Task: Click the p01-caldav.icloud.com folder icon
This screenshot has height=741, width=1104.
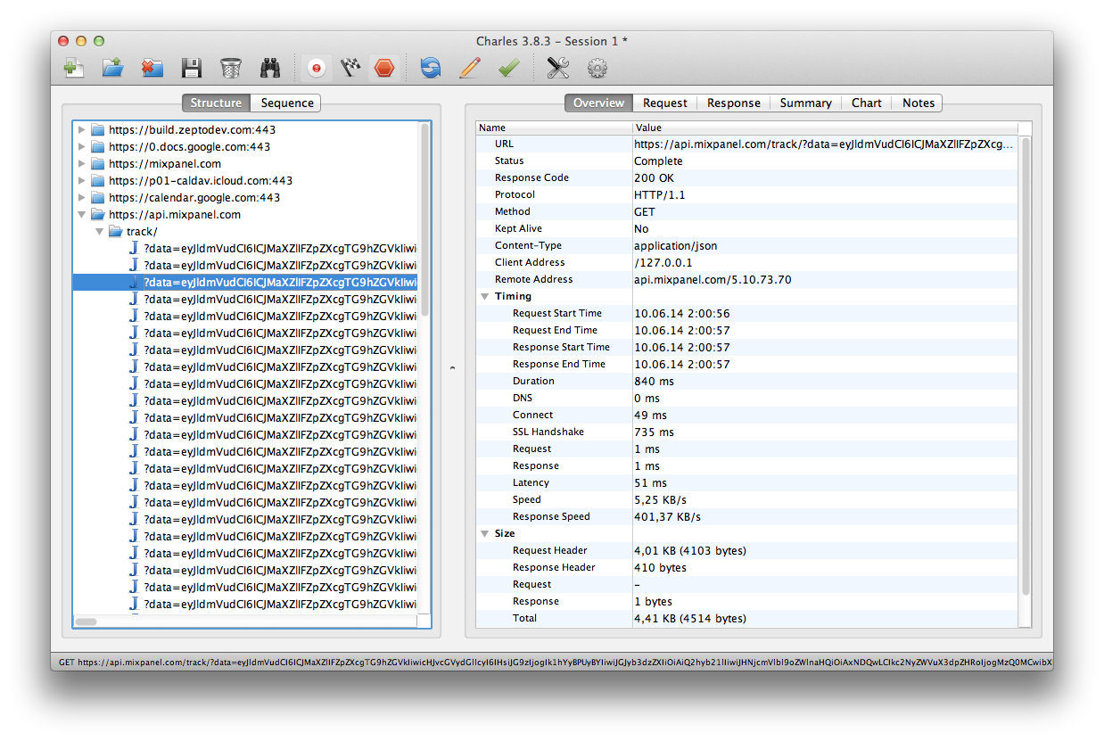Action: pyautogui.click(x=98, y=181)
